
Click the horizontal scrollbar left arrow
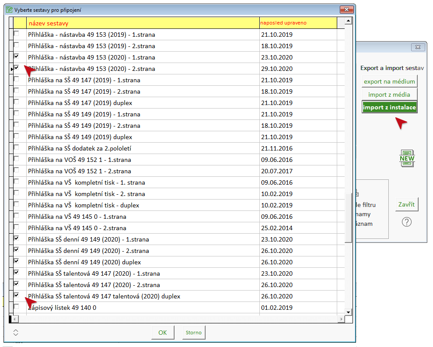pyautogui.click(x=15, y=319)
